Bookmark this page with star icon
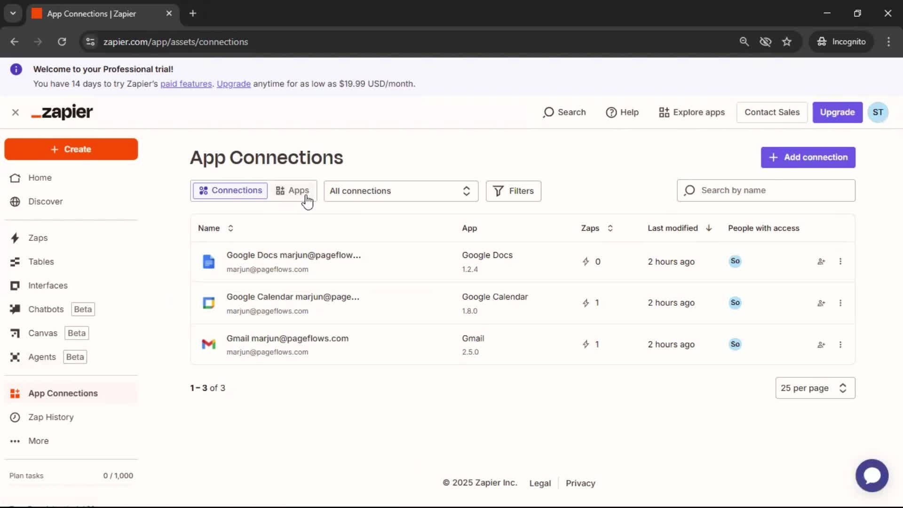This screenshot has height=508, width=903. [x=787, y=42]
